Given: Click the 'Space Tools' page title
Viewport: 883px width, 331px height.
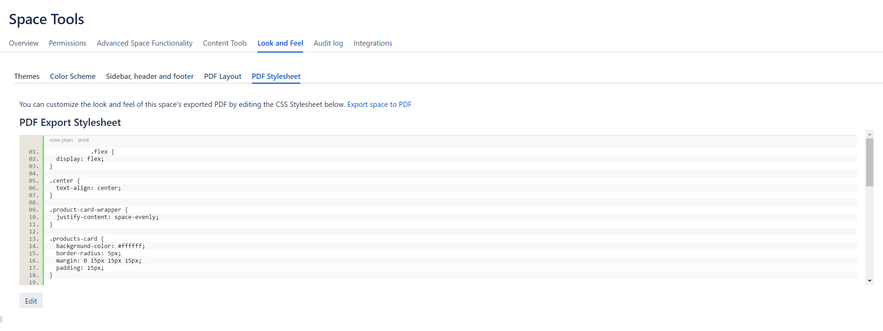Looking at the screenshot, I should (x=46, y=19).
